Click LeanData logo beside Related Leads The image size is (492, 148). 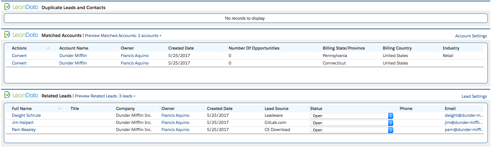point(21,95)
